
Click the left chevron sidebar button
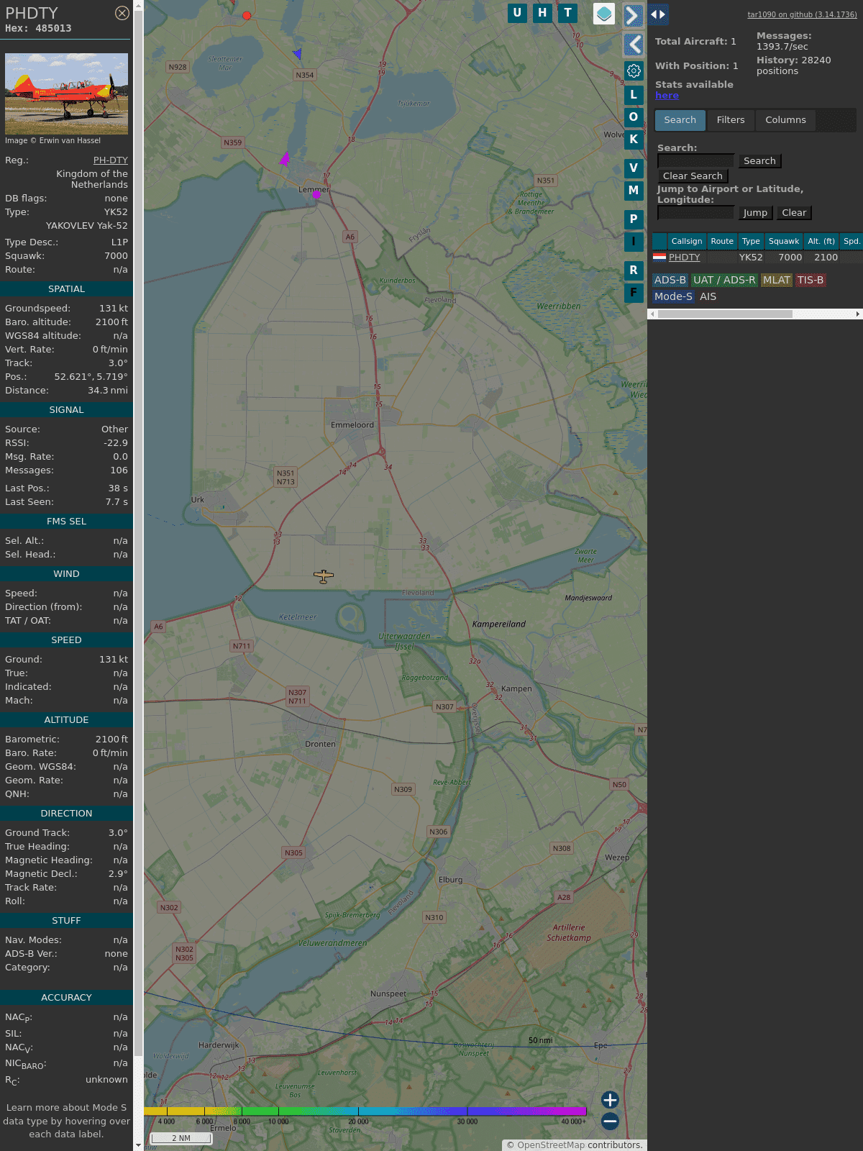(633, 45)
